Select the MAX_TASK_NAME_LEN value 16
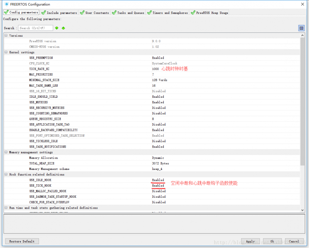Image resolution: width=309 pixels, height=248 pixels. pos(154,85)
